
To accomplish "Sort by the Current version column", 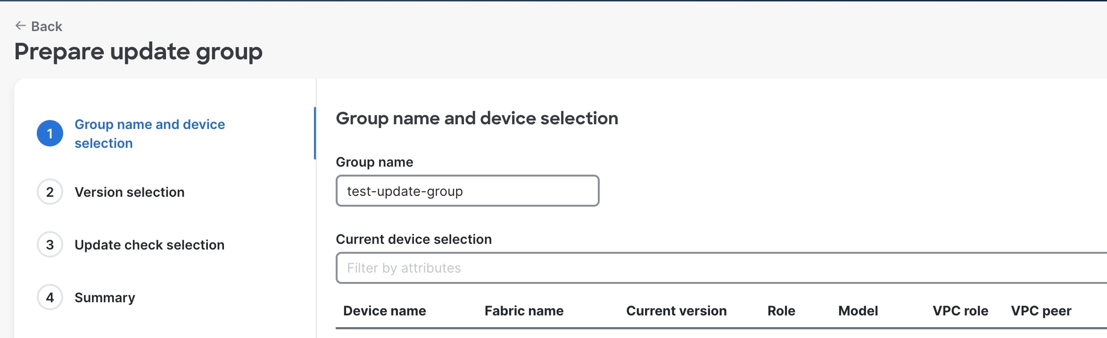I will click(x=676, y=311).
